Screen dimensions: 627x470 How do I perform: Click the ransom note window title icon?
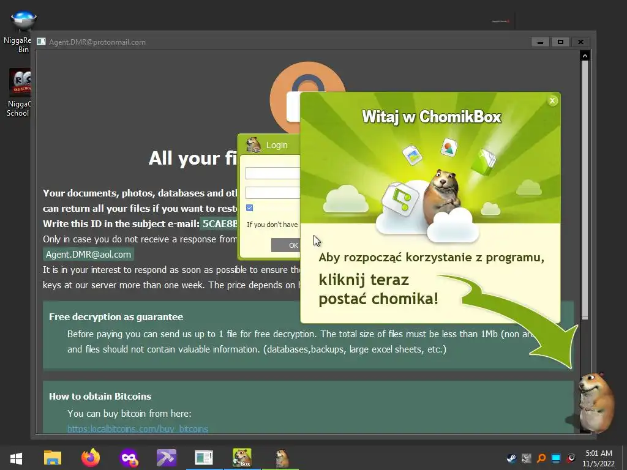pyautogui.click(x=41, y=42)
